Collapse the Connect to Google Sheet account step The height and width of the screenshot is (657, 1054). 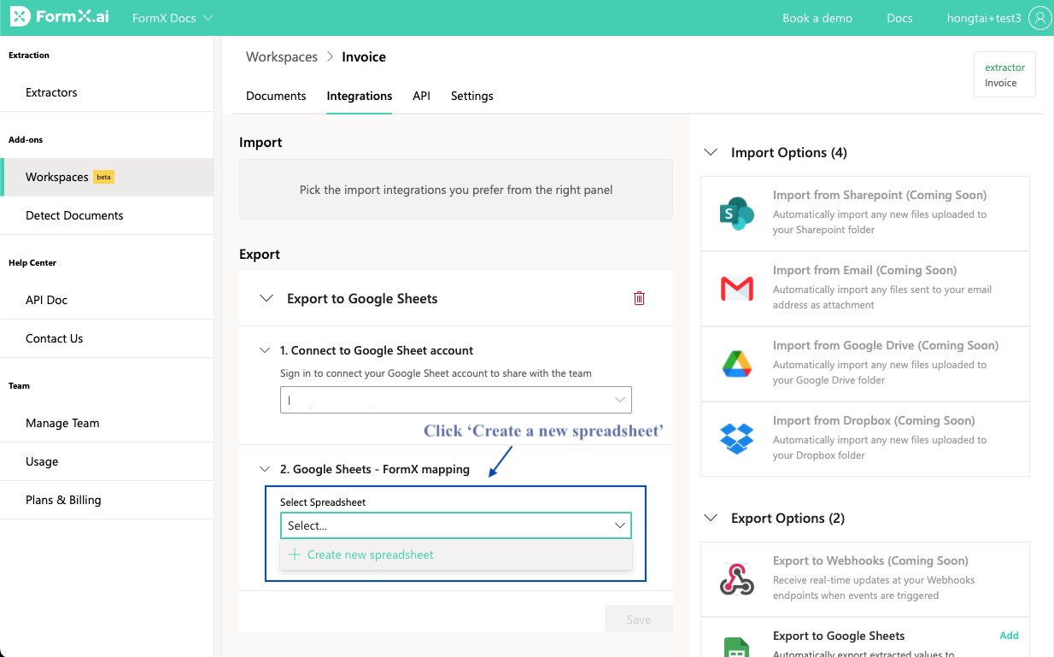266,350
